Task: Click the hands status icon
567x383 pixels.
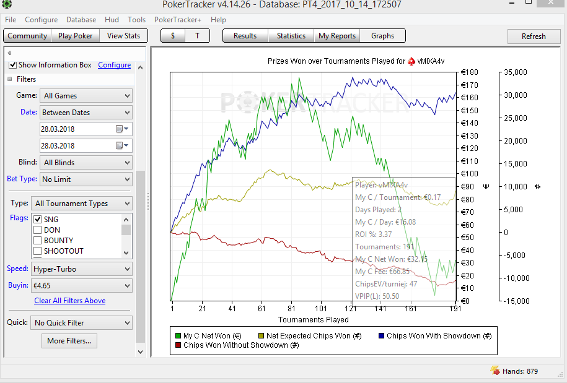Action: click(495, 371)
